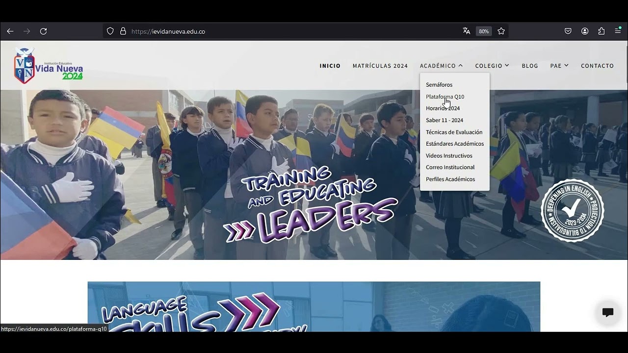The width and height of the screenshot is (628, 353).
Task: Reload the page with the refresh icon
Action: 43,31
